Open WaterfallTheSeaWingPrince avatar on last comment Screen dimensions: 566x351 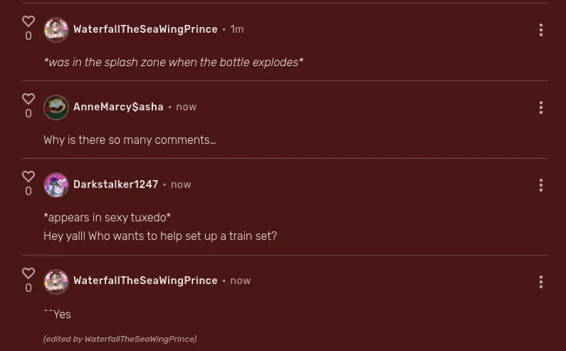56,282
